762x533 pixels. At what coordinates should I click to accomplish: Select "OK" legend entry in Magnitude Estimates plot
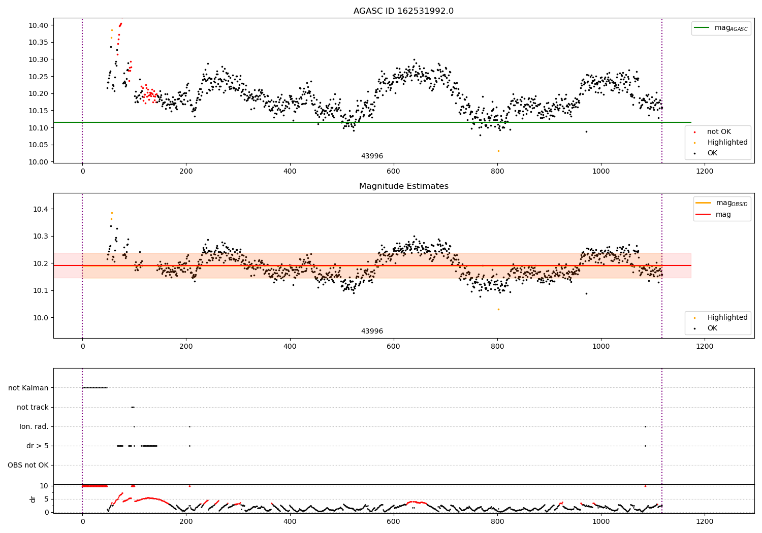(712, 328)
